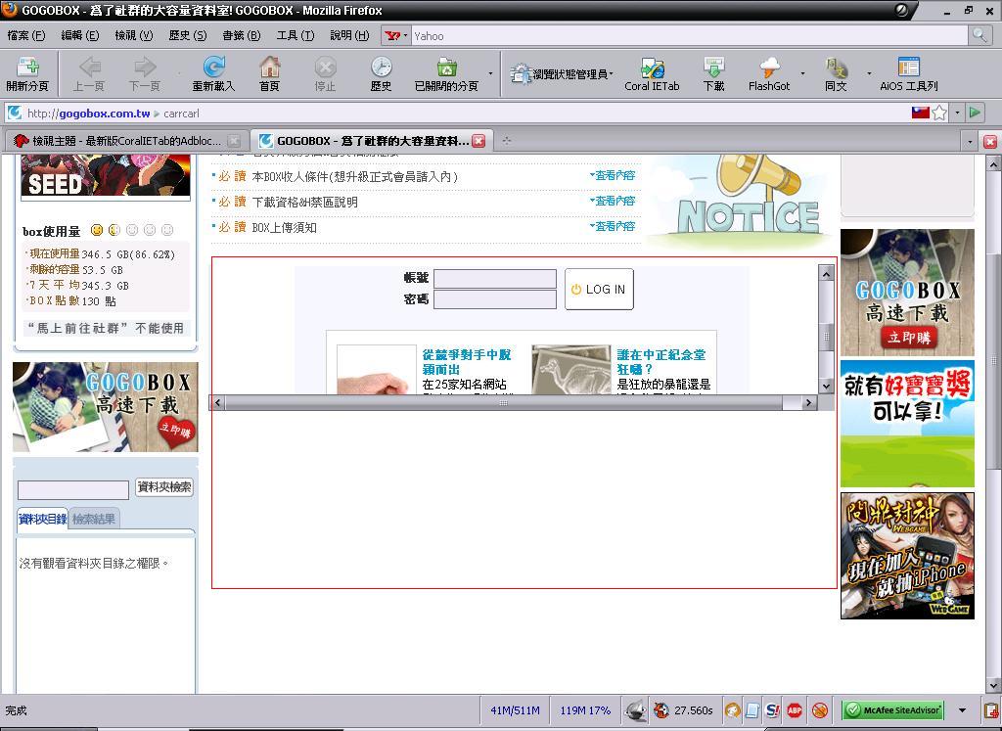Open the 工具 (Tools) menu
1002x731 pixels.
click(295, 35)
